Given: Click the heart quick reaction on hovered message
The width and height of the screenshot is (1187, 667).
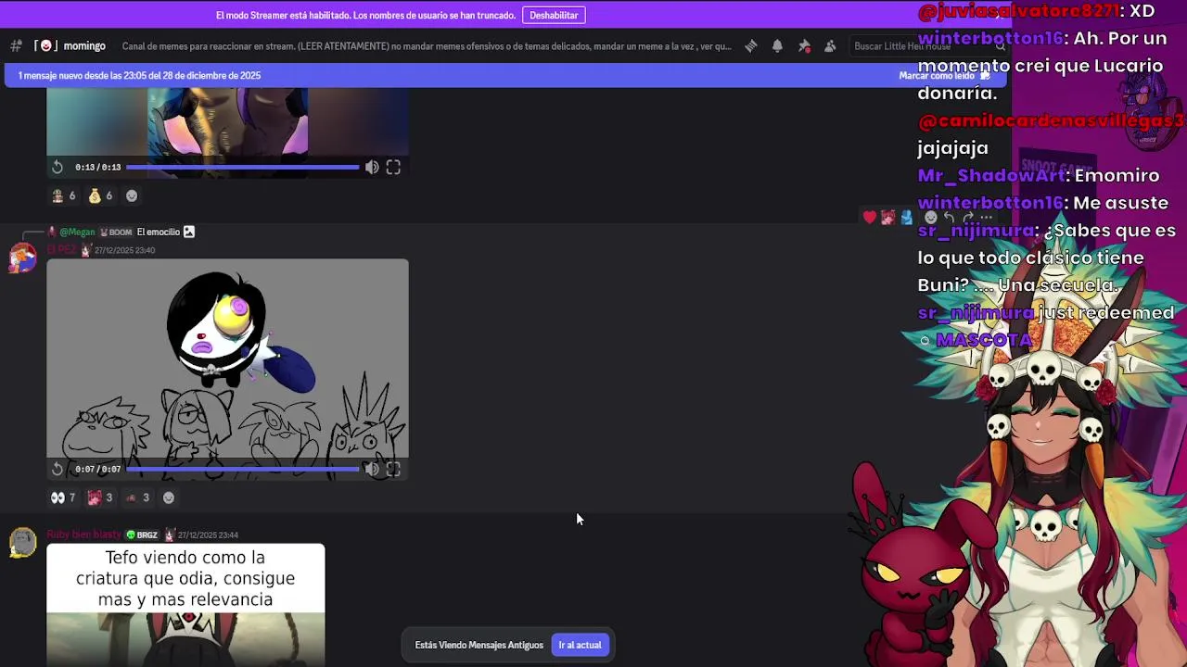Looking at the screenshot, I should (869, 218).
